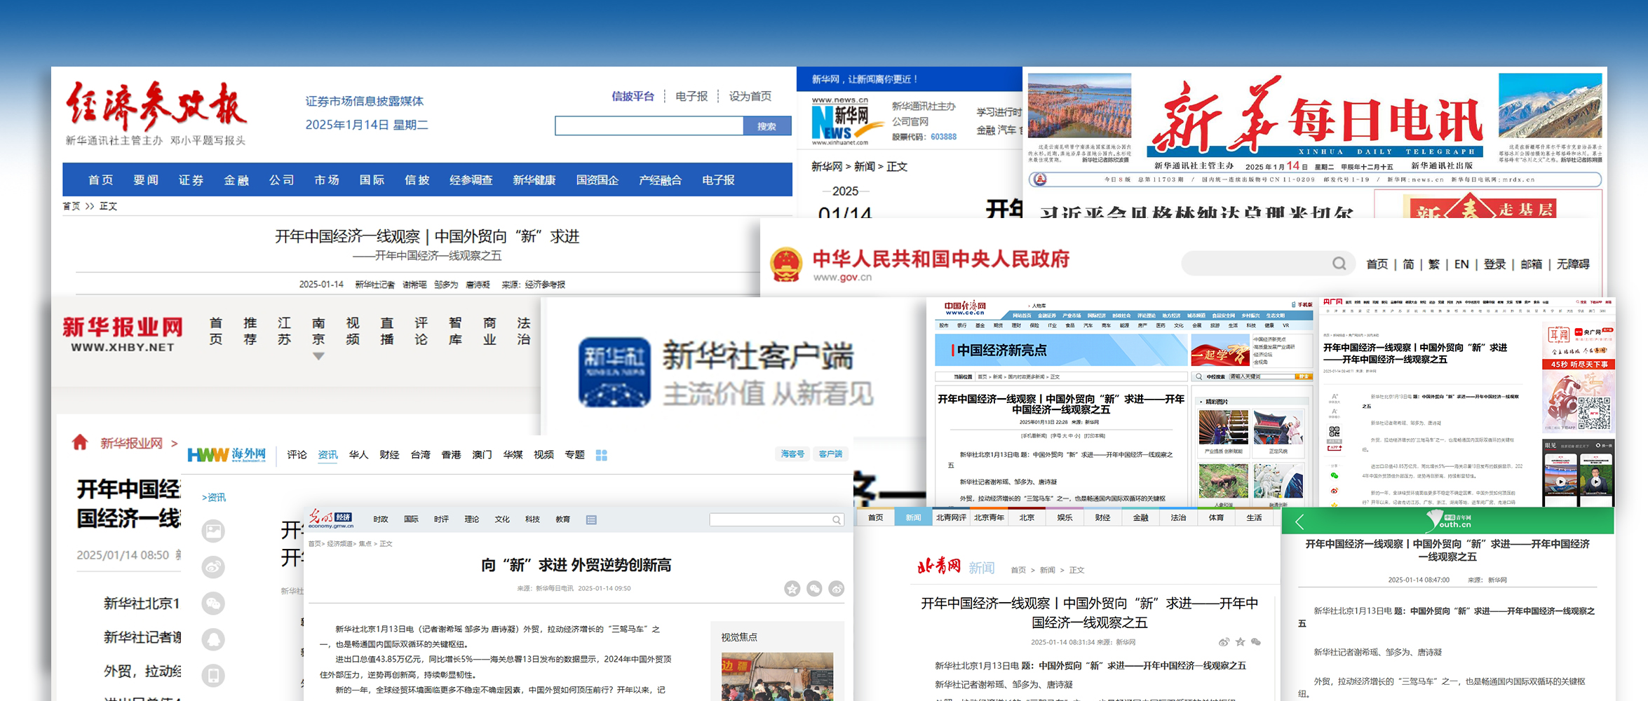Screen dimensions: 1648x701
Task: Open the 市场 section in blue nav
Action: pos(327,180)
